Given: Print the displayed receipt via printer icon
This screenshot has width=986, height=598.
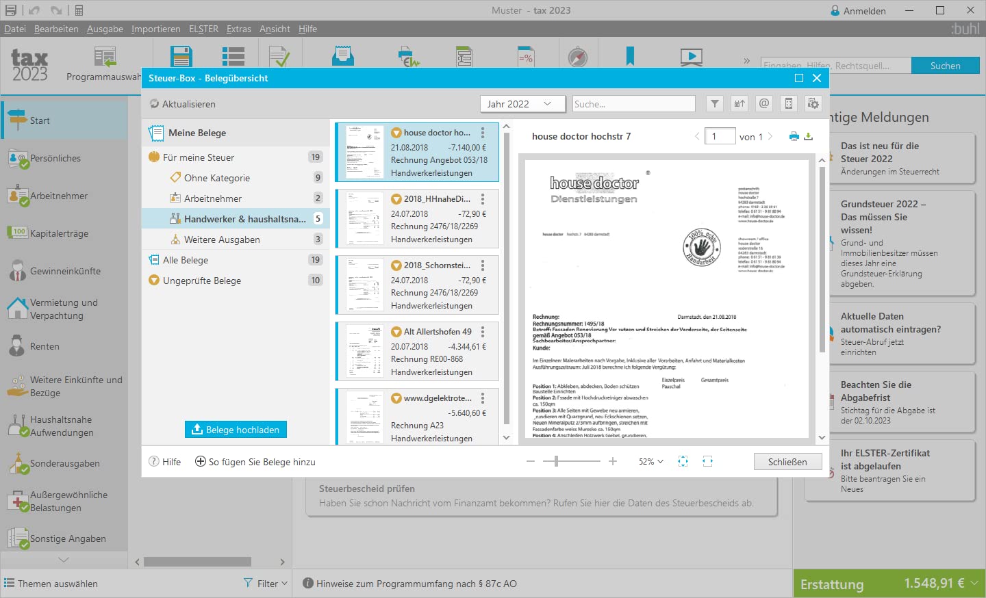Looking at the screenshot, I should click(794, 136).
